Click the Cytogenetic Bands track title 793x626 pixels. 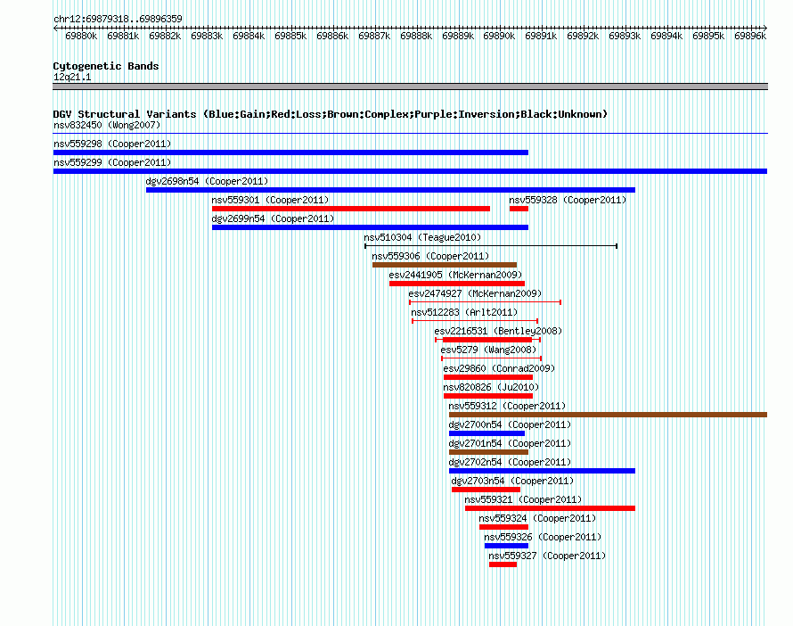(106, 66)
